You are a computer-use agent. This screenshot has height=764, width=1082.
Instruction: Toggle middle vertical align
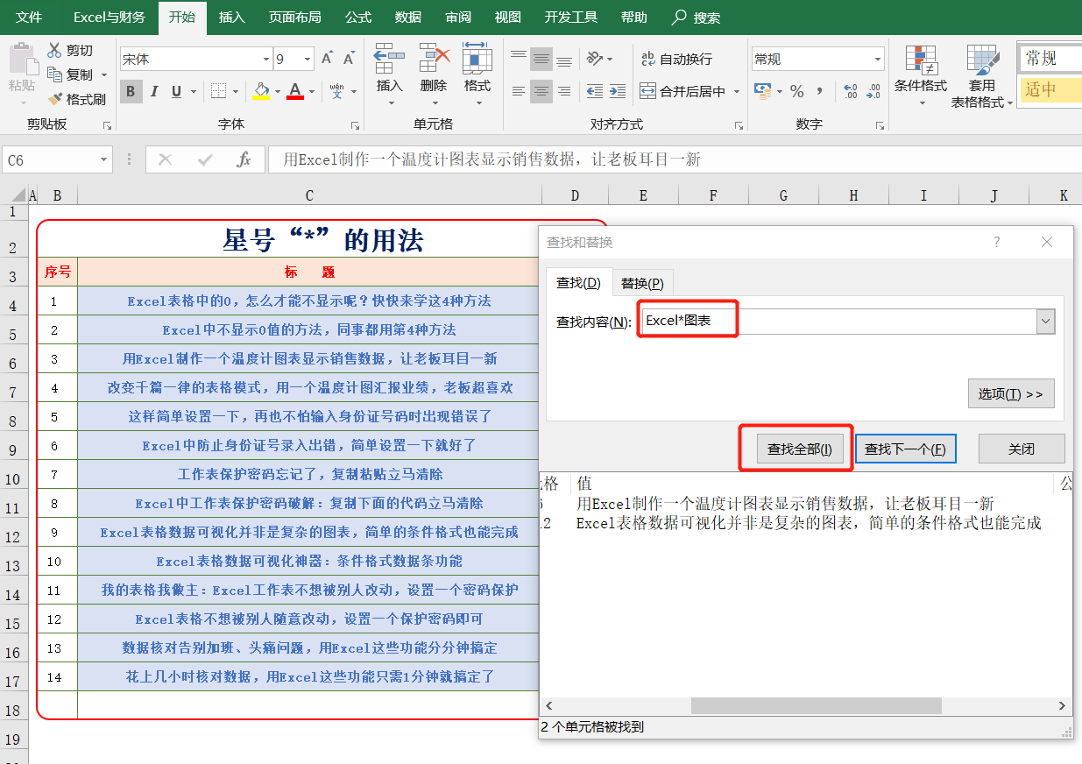[x=541, y=59]
